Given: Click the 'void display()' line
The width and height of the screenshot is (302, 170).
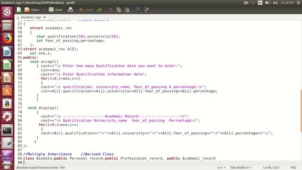Looking at the screenshot, I should click(x=43, y=108).
